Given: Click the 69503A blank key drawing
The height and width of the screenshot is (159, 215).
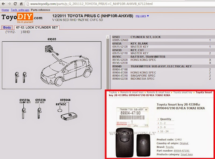Looking at the screenshot, I should (24, 113).
